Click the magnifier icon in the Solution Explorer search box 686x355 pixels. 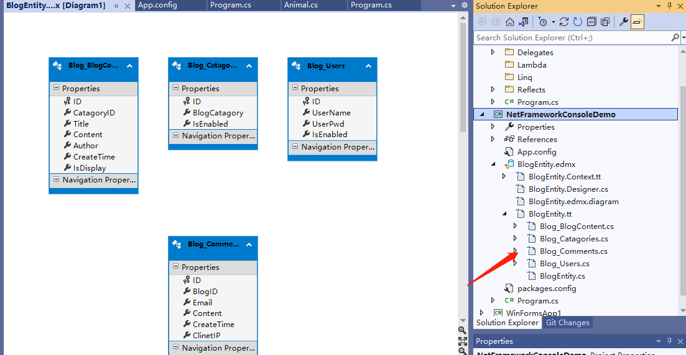675,38
